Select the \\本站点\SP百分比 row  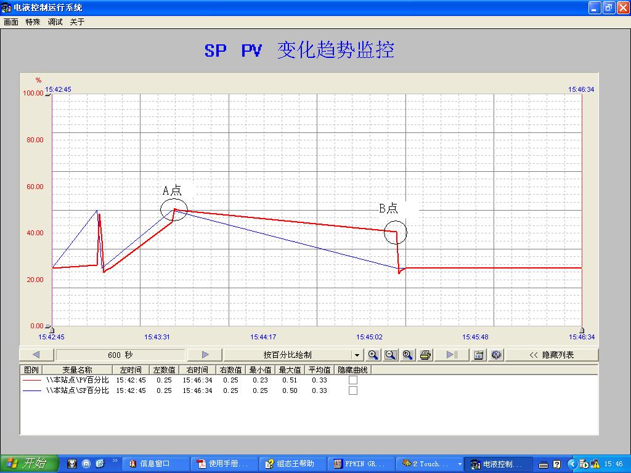coord(195,390)
